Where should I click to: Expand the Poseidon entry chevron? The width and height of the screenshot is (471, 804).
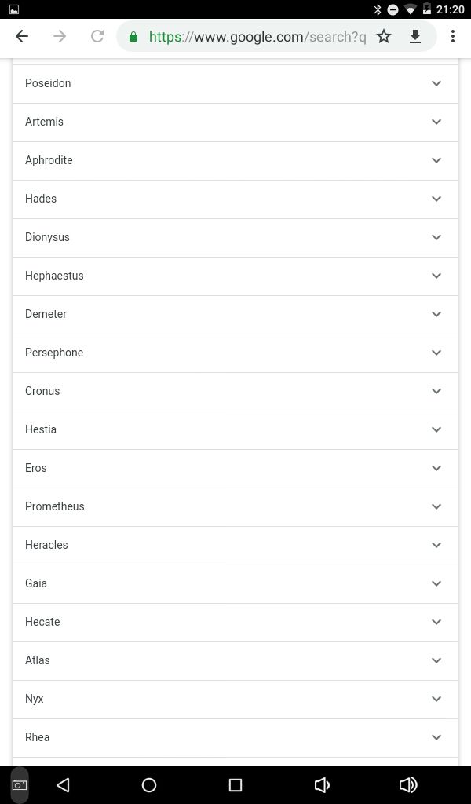pyautogui.click(x=436, y=83)
